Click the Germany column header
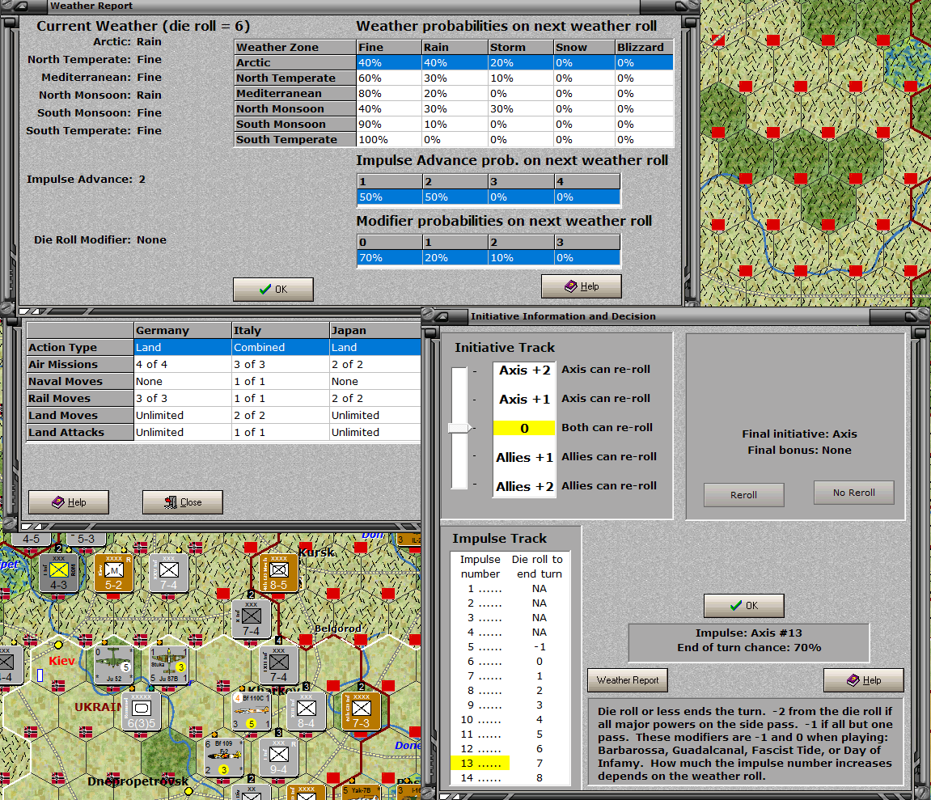Viewport: 931px width, 800px height. point(183,330)
